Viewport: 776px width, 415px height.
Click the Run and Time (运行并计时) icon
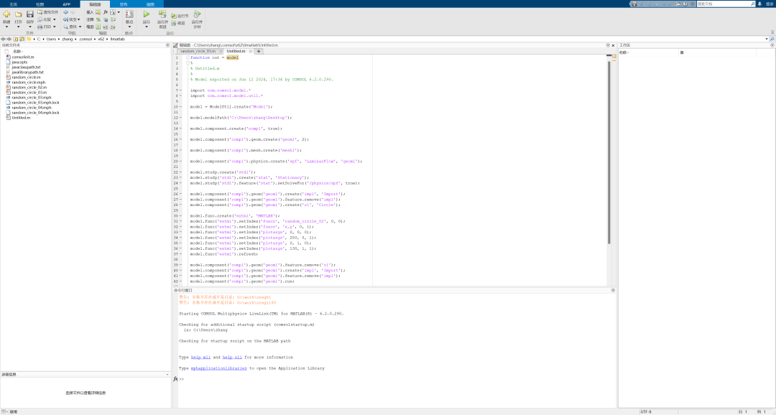coord(197,14)
